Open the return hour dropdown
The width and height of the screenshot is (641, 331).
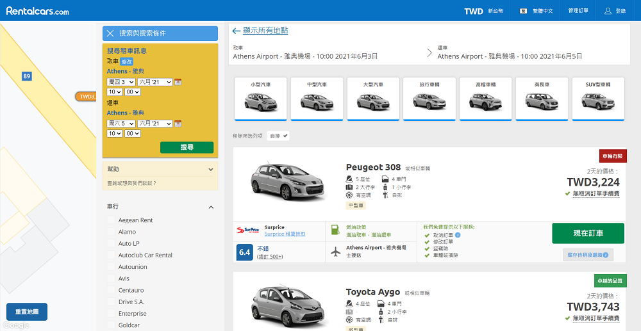(x=115, y=133)
